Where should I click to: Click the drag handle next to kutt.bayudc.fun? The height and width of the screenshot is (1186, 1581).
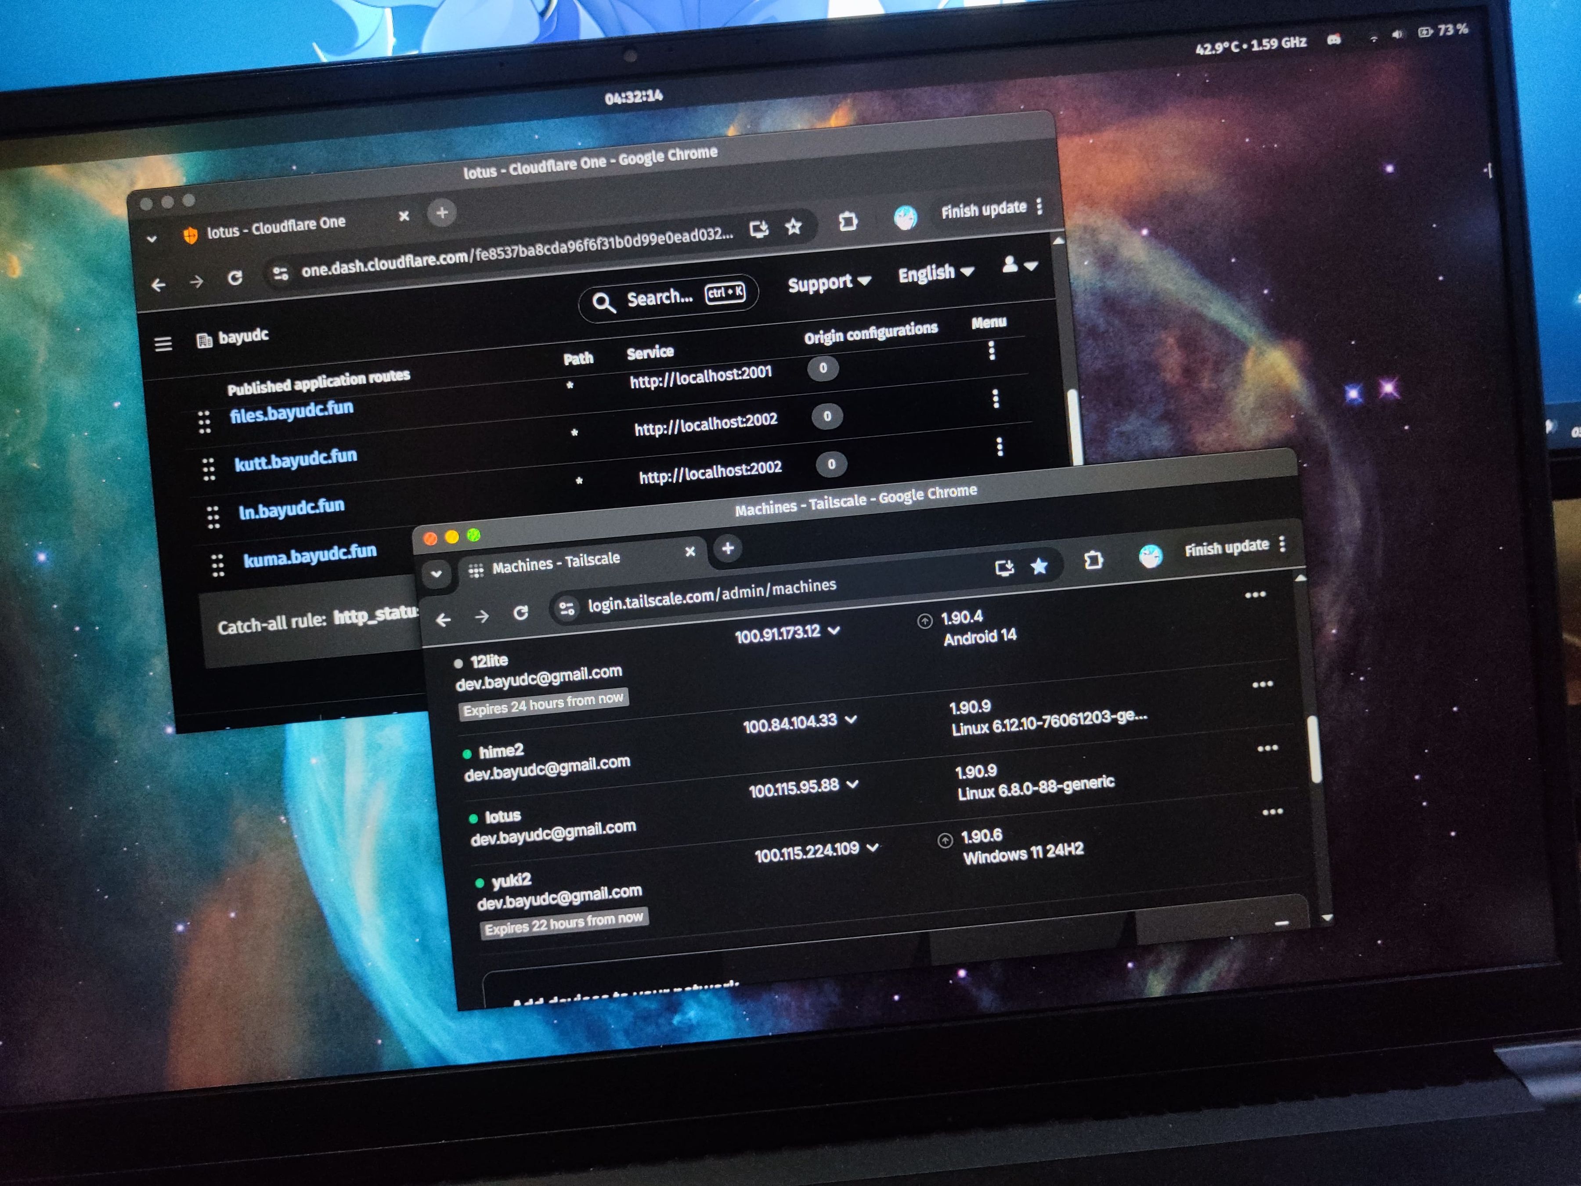coord(208,469)
